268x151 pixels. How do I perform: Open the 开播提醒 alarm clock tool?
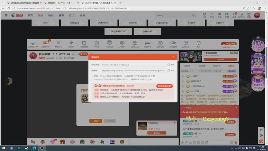coord(84,44)
